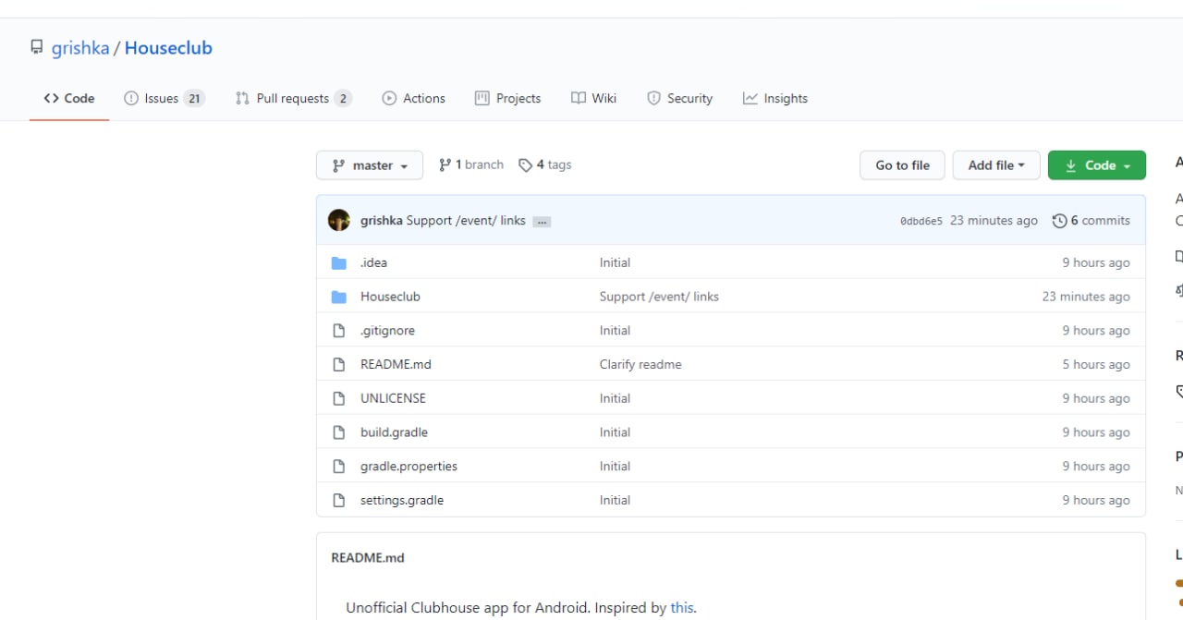Click the settings.gradle file icon
This screenshot has width=1183, height=620.
click(x=339, y=500)
